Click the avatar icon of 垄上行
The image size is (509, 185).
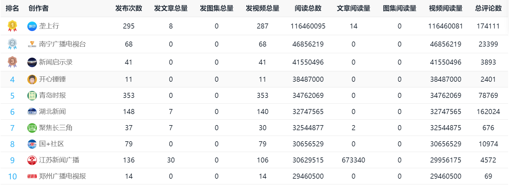coord(32,26)
